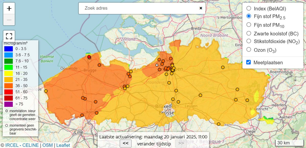Viewport: 306px width, 148px height.
Task: Click the red station marker on the coast
Action: coord(89,57)
